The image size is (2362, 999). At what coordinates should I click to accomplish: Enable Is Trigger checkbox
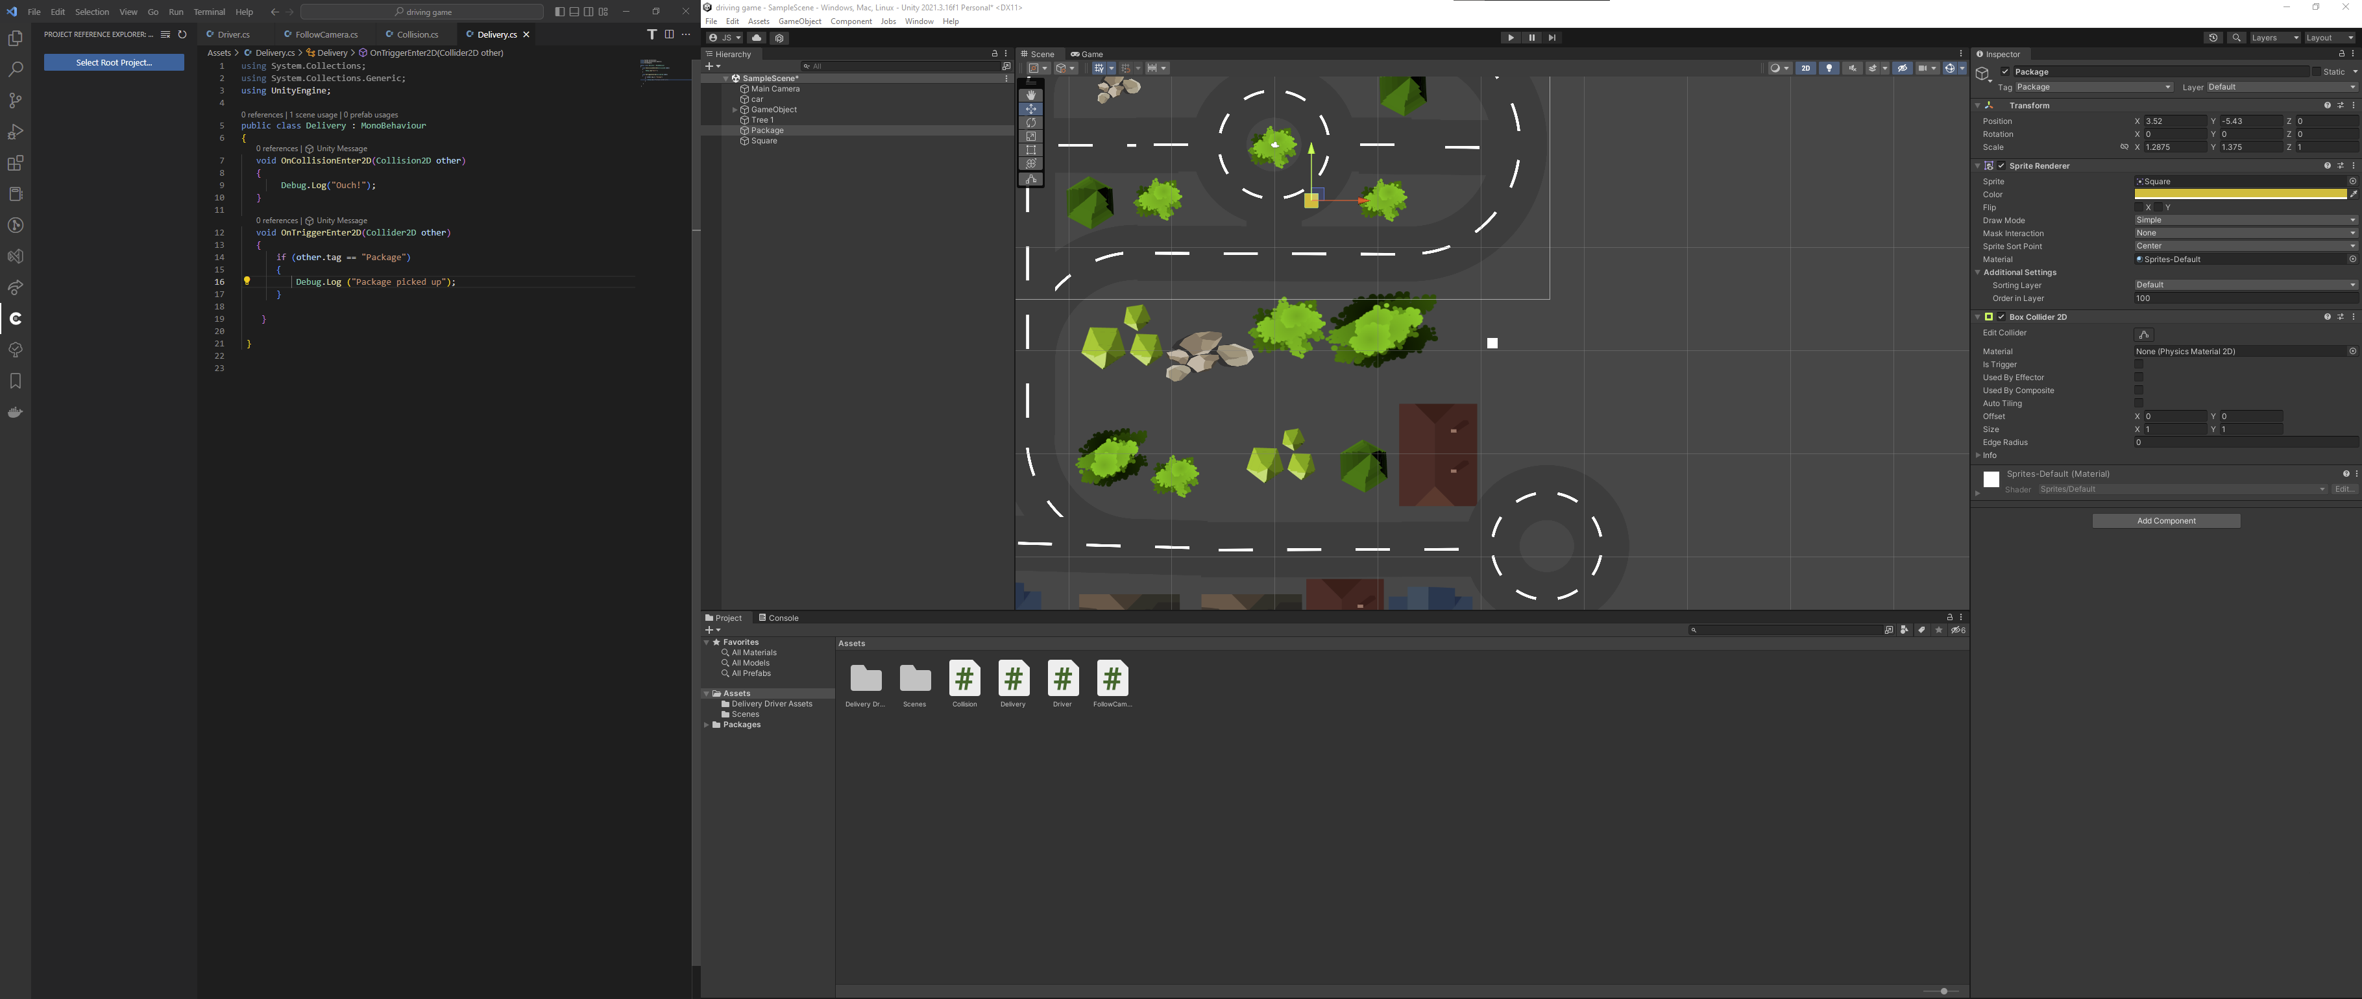coord(2138,365)
